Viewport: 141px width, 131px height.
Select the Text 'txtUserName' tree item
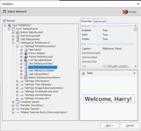39,74
